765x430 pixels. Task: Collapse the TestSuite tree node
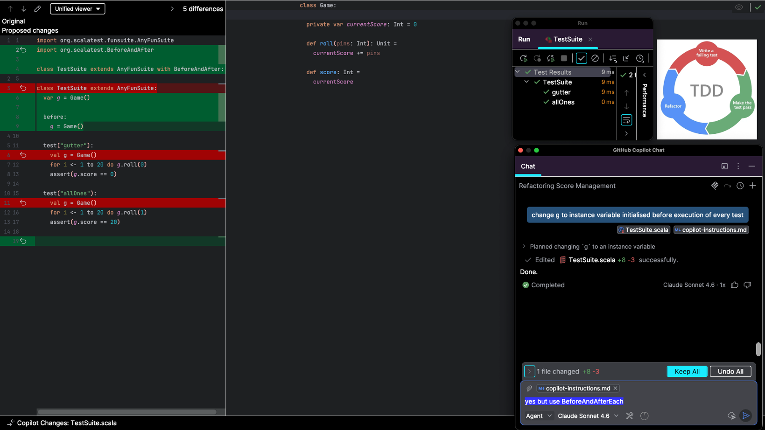coord(526,82)
